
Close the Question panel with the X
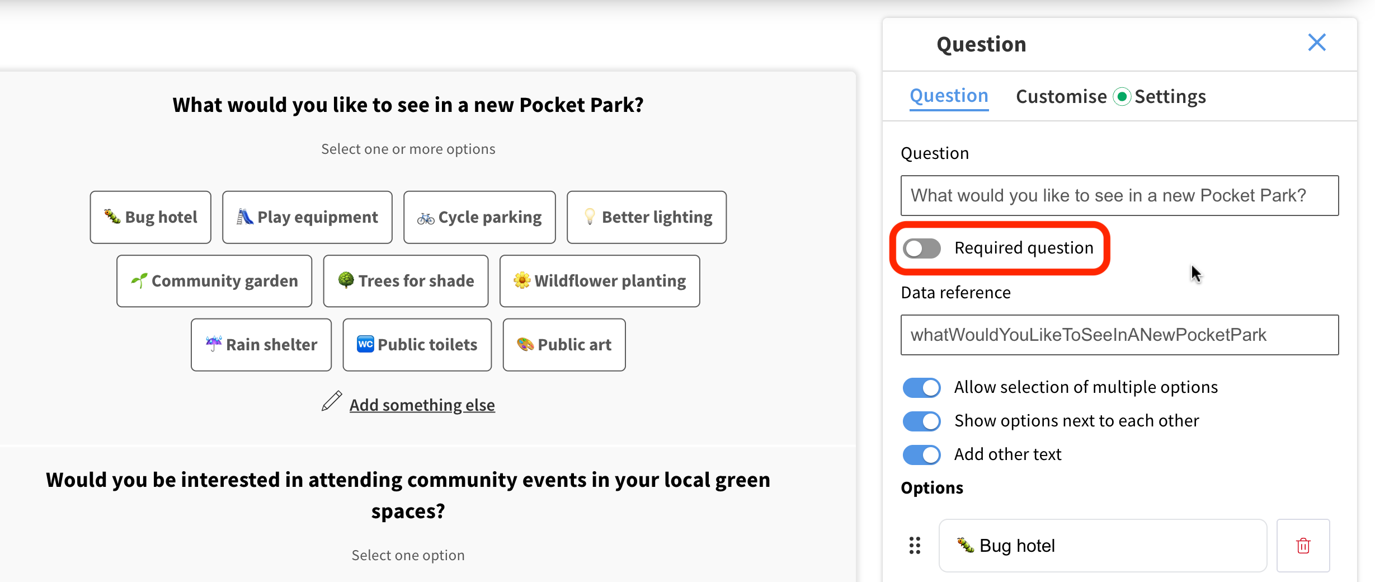pyautogui.click(x=1316, y=43)
